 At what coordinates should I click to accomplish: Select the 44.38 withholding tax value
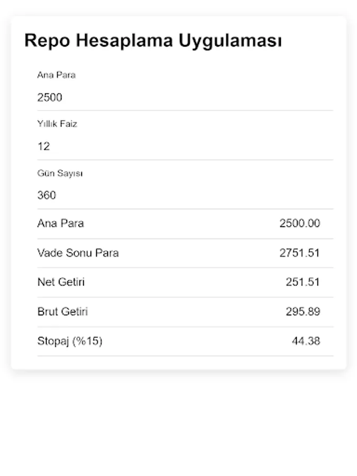pyautogui.click(x=306, y=341)
